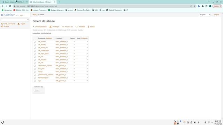Check the information_schema database checkbox

pyautogui.click(x=35, y=66)
